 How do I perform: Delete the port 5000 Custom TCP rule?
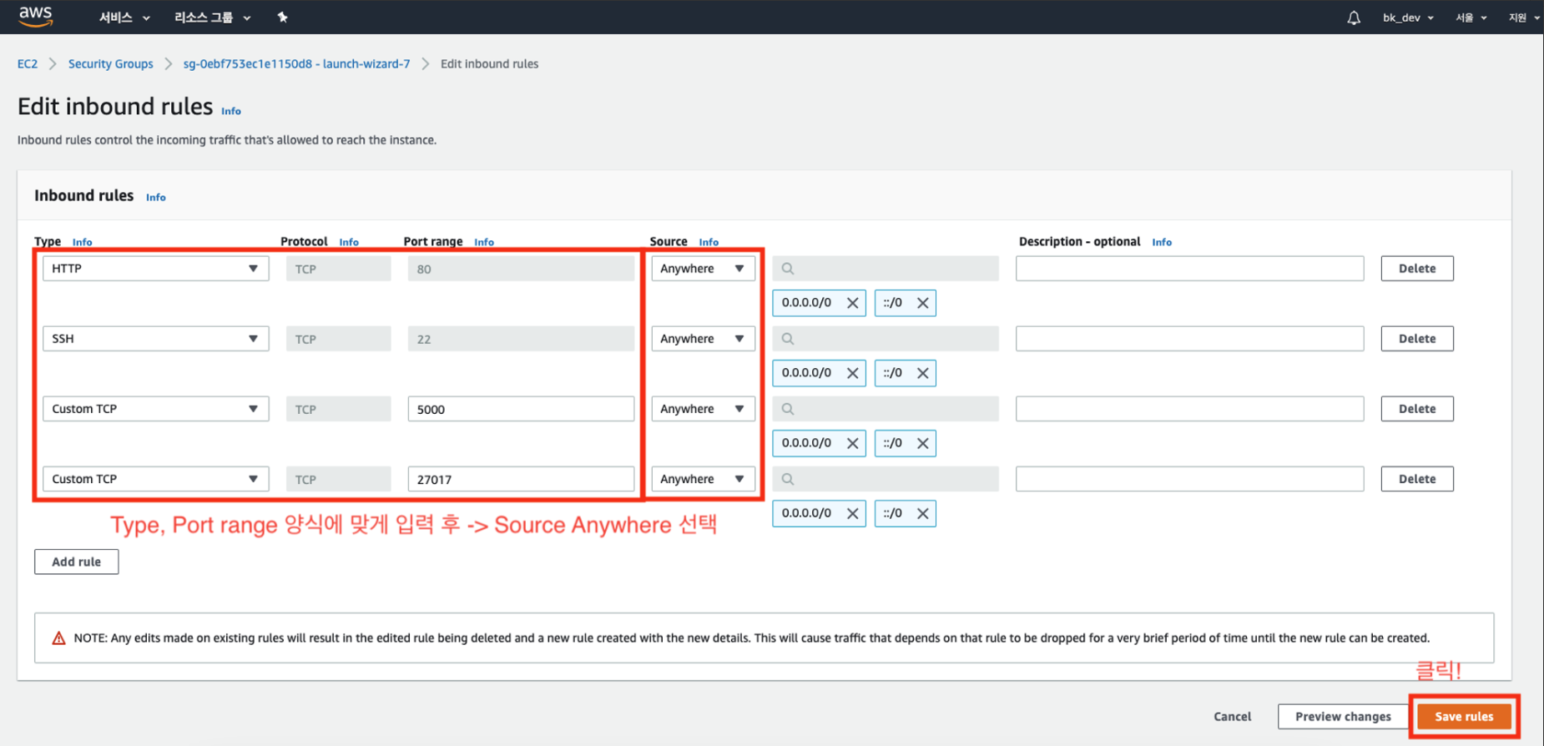1417,409
